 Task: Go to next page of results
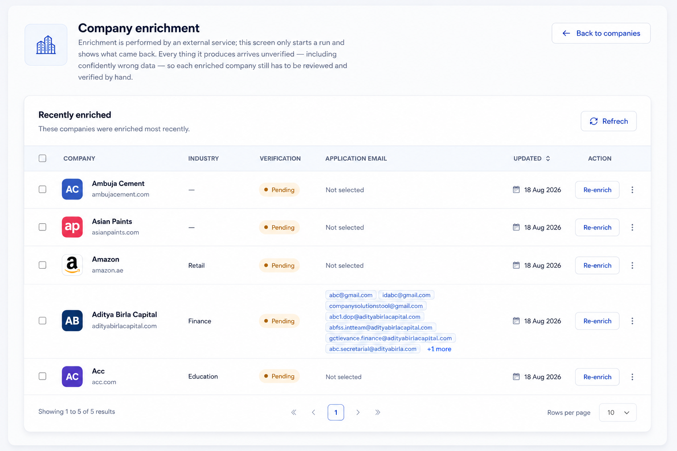[358, 412]
